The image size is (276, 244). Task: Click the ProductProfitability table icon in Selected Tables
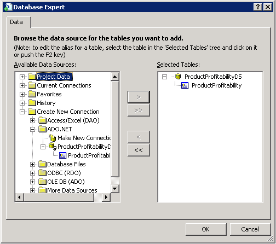click(x=185, y=85)
